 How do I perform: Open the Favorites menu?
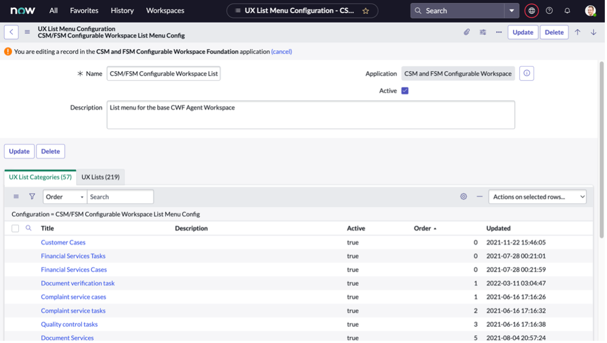coord(84,11)
